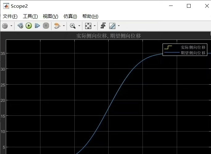Click the y-axis label 25
This screenshot has width=211, height=154.
[3, 85]
